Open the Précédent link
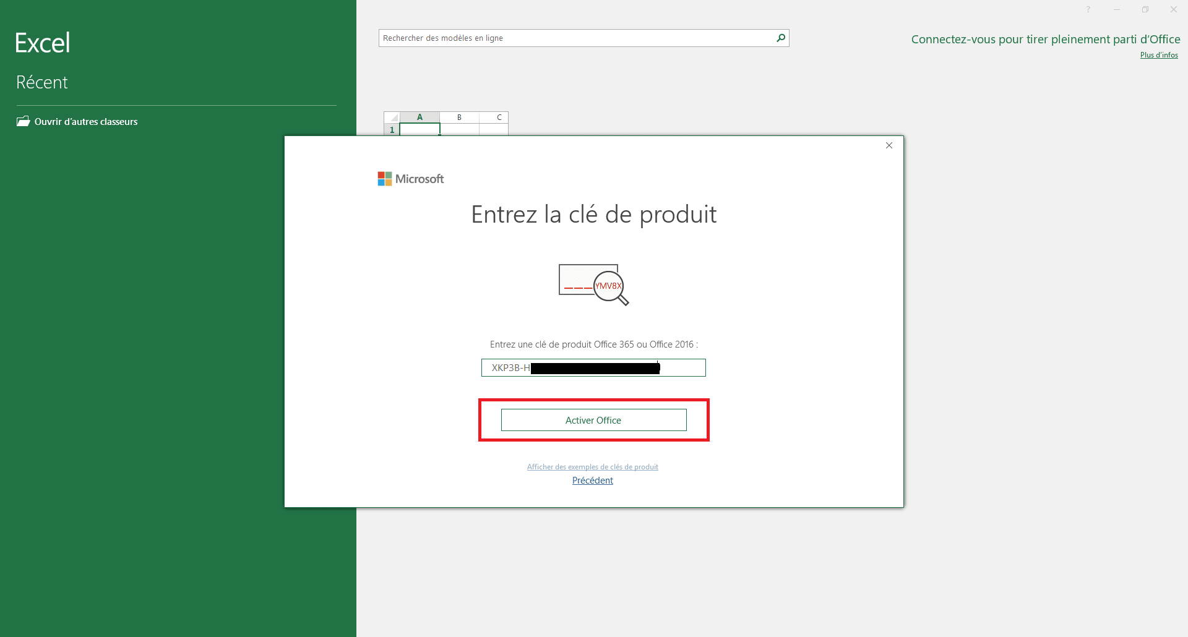1188x637 pixels. click(592, 480)
